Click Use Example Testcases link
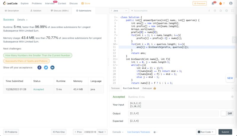This screenshot has height=136, width=237. (x=139, y=132)
